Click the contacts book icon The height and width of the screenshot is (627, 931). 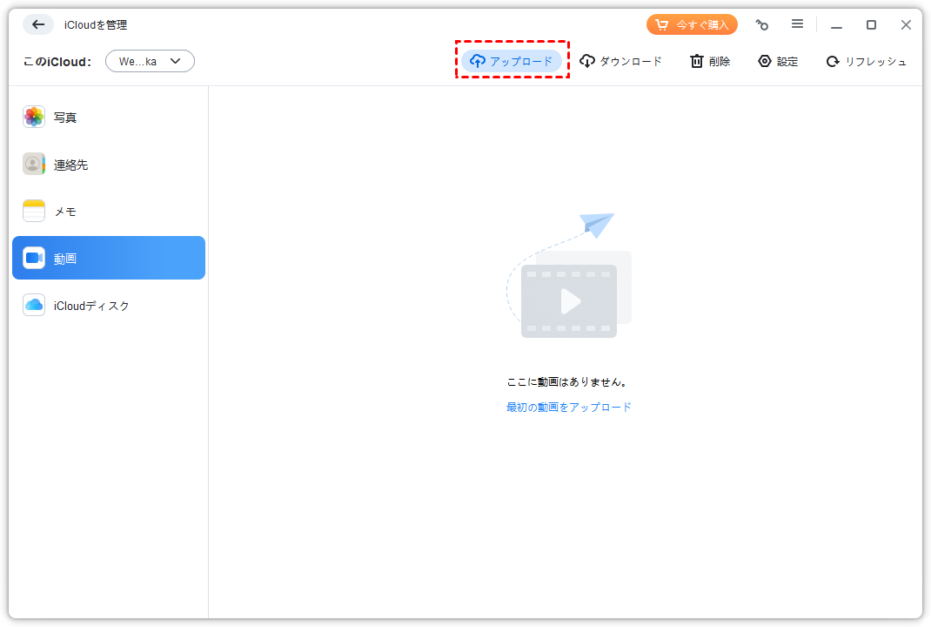coord(34,164)
